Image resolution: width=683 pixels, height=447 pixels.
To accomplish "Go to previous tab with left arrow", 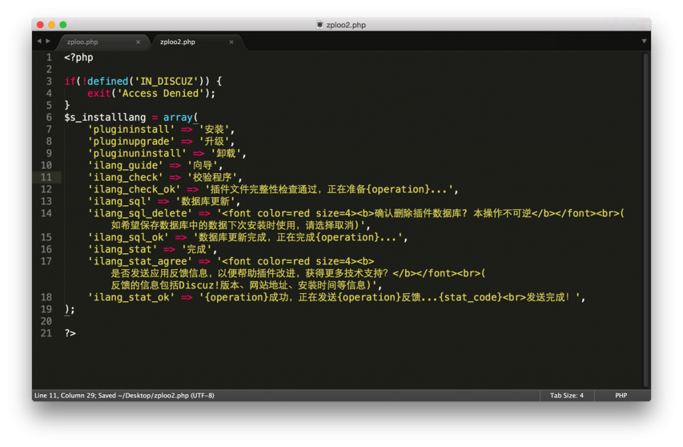I will [39, 41].
